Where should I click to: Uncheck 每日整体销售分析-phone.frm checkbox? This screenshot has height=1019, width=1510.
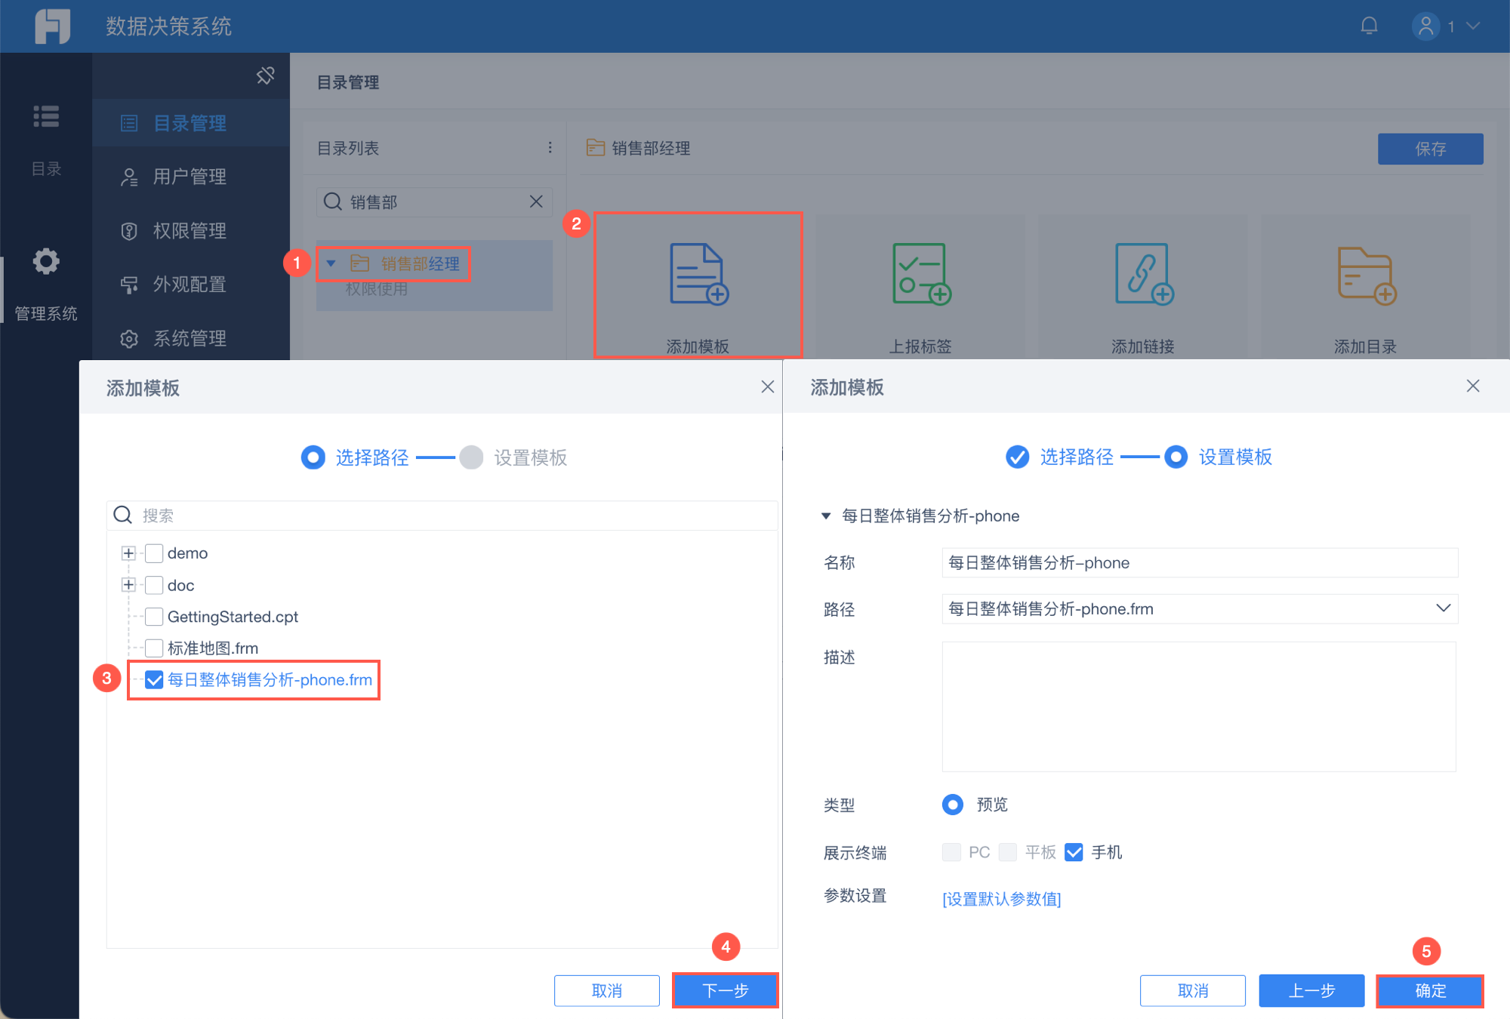click(154, 680)
